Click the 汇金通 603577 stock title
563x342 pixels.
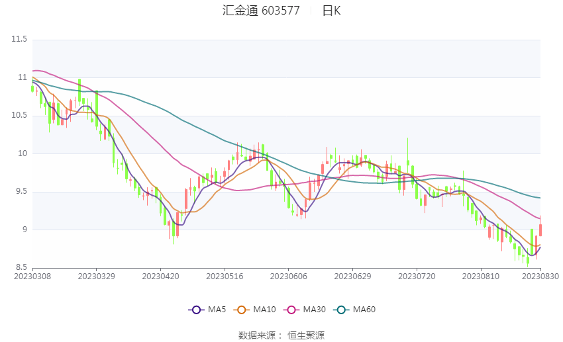coord(261,11)
